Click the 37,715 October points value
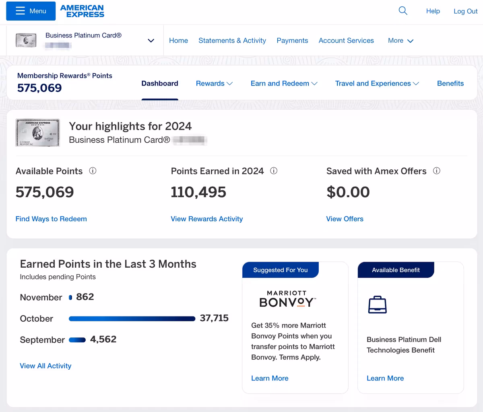This screenshot has width=483, height=412. [x=214, y=318]
